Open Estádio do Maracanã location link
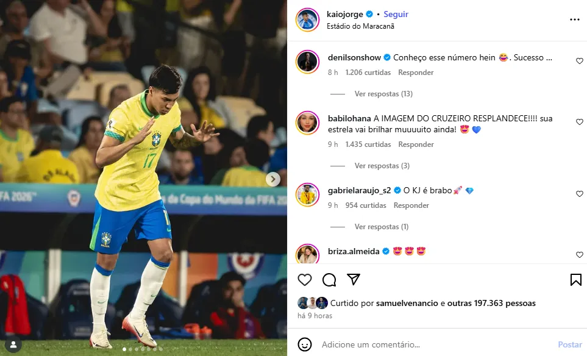 (360, 26)
